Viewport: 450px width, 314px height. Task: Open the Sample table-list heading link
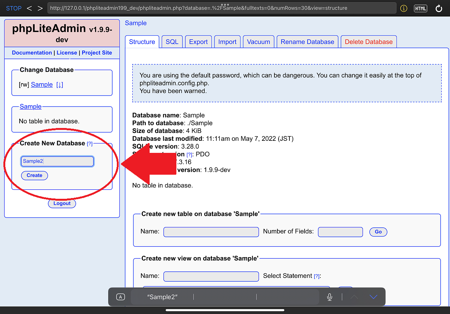pyautogui.click(x=31, y=107)
